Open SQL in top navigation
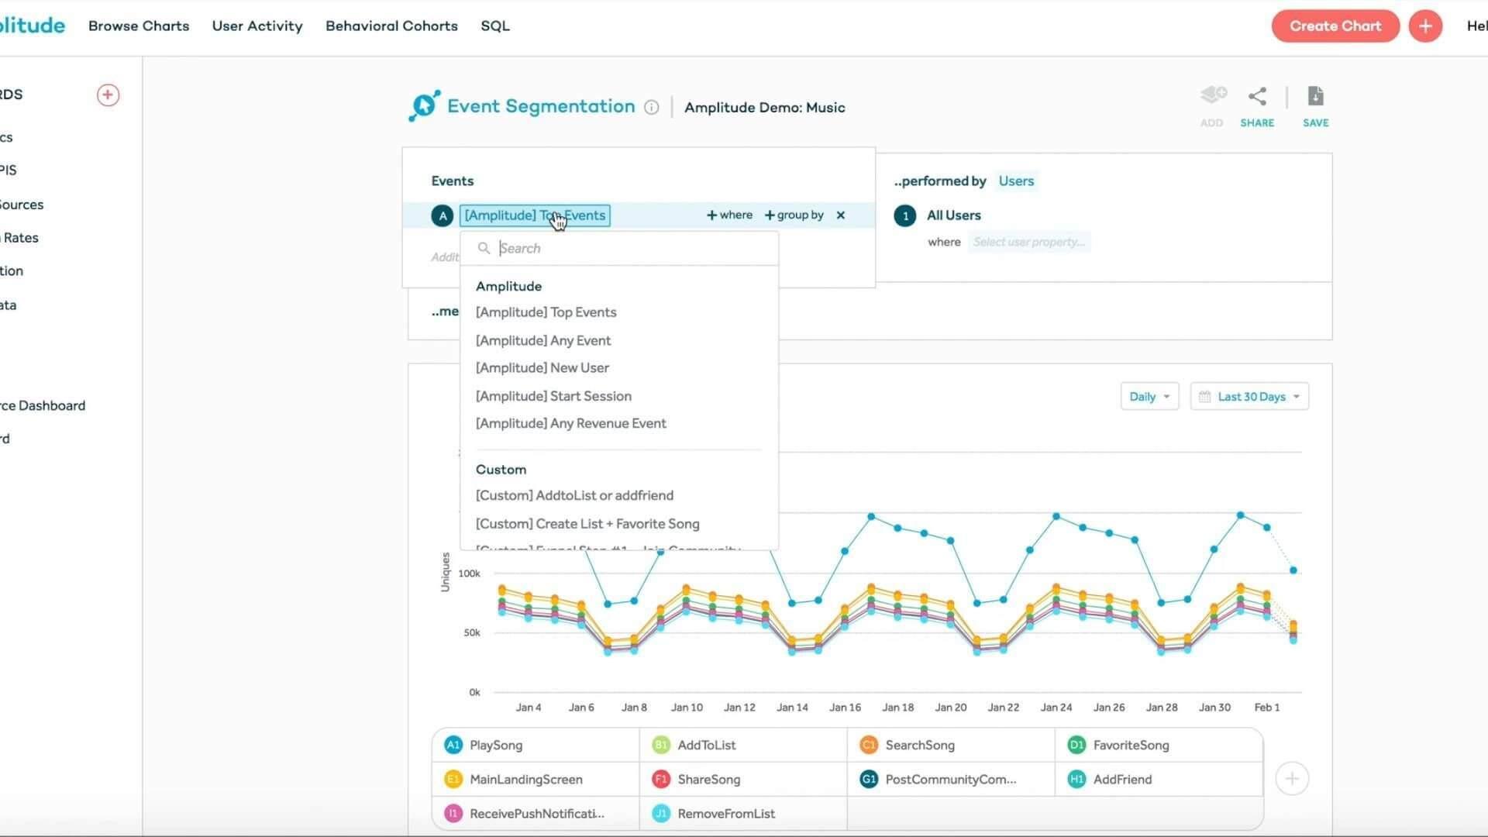 [495, 26]
